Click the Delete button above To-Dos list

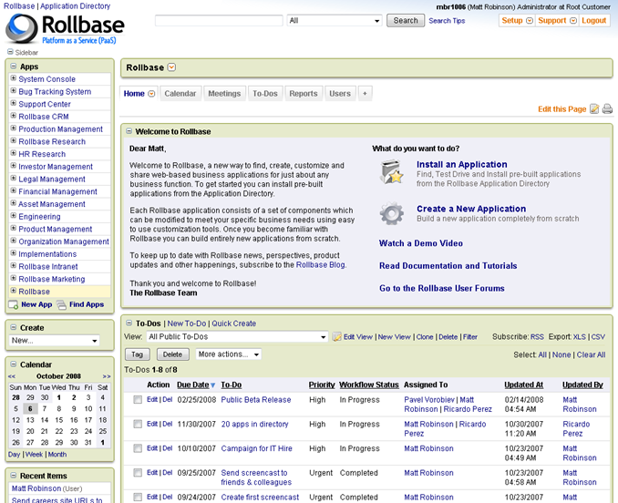[x=172, y=354]
